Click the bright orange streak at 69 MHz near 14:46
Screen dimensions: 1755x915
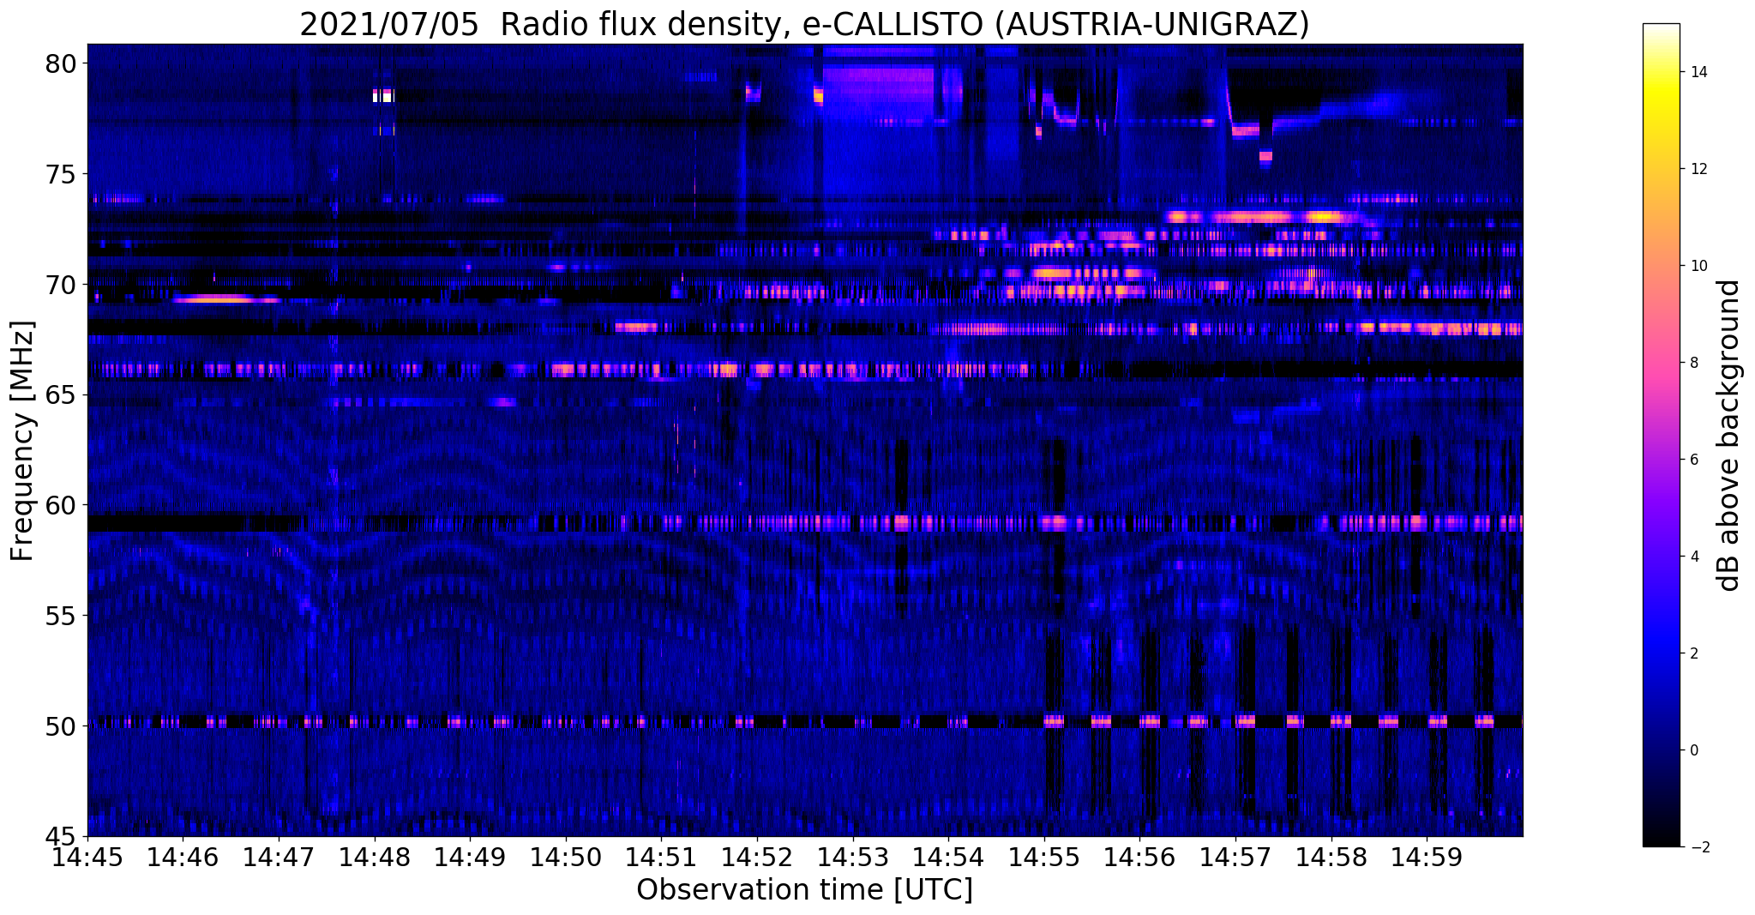click(x=225, y=299)
